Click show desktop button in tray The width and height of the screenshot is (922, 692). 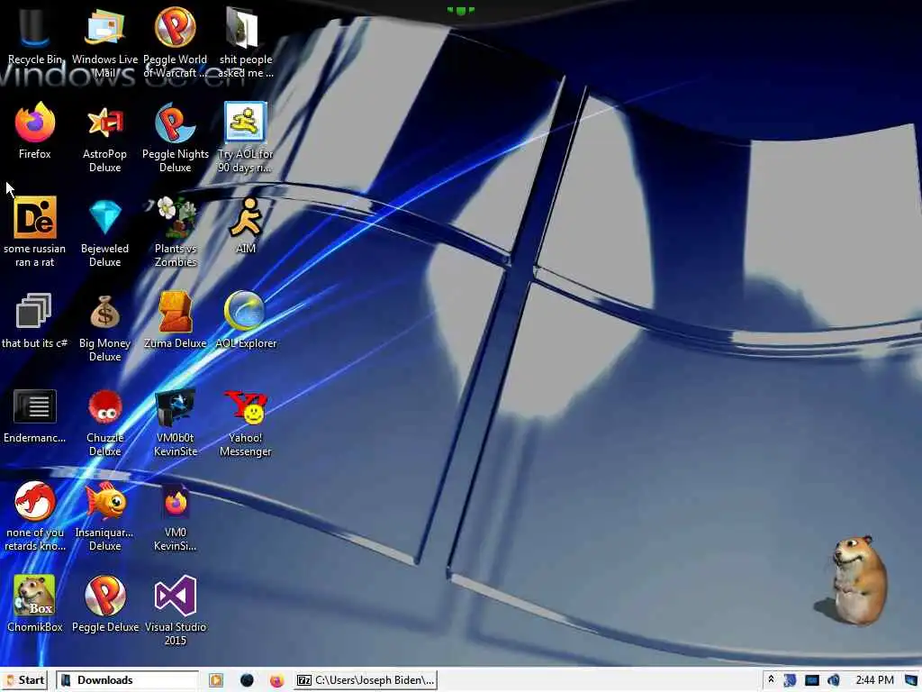coord(910,680)
